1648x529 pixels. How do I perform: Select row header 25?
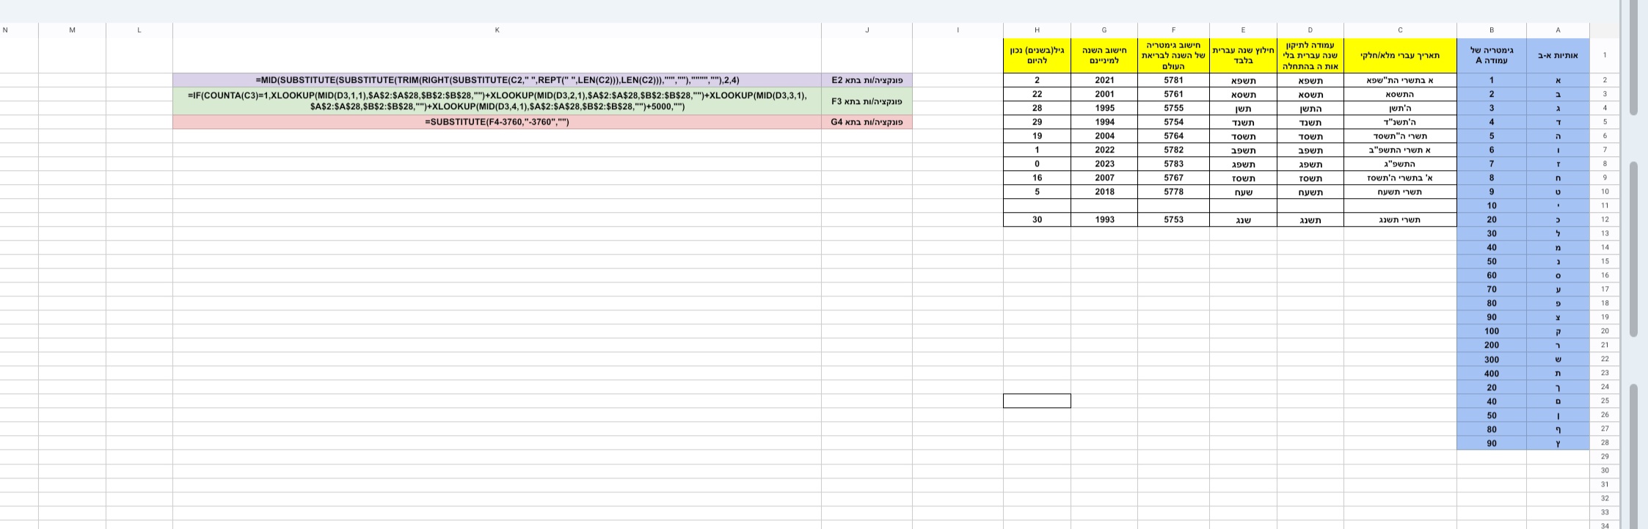tap(1605, 401)
